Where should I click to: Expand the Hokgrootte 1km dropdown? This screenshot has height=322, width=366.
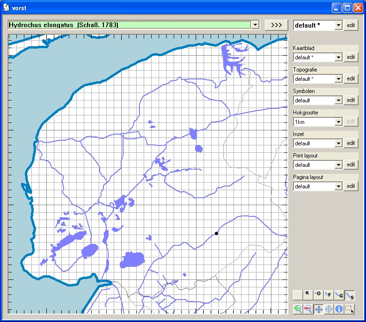(339, 122)
